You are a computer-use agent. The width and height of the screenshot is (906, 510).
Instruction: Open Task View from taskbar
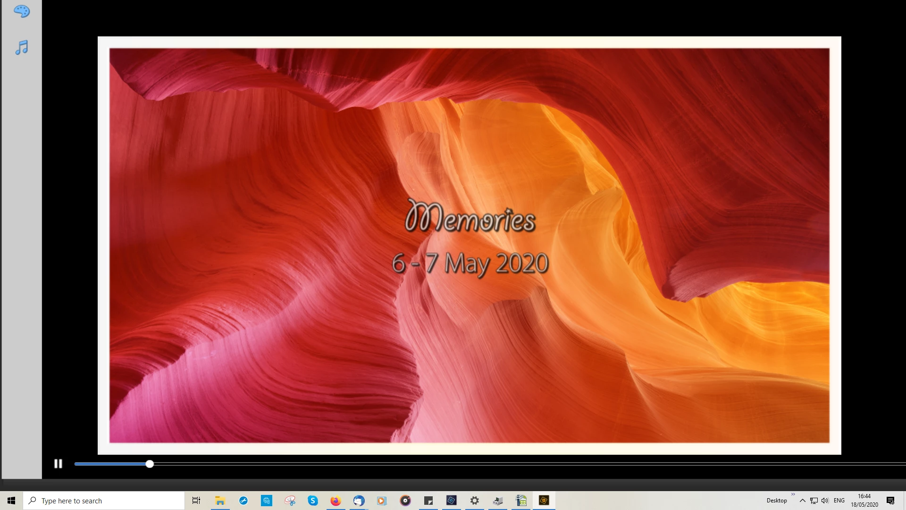pyautogui.click(x=196, y=501)
